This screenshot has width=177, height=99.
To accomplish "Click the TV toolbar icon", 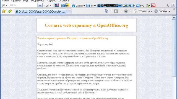I will click(x=88, y=5).
